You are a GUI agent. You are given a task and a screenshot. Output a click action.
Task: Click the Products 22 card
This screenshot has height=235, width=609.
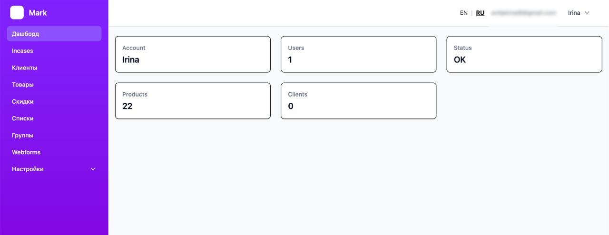tap(193, 101)
